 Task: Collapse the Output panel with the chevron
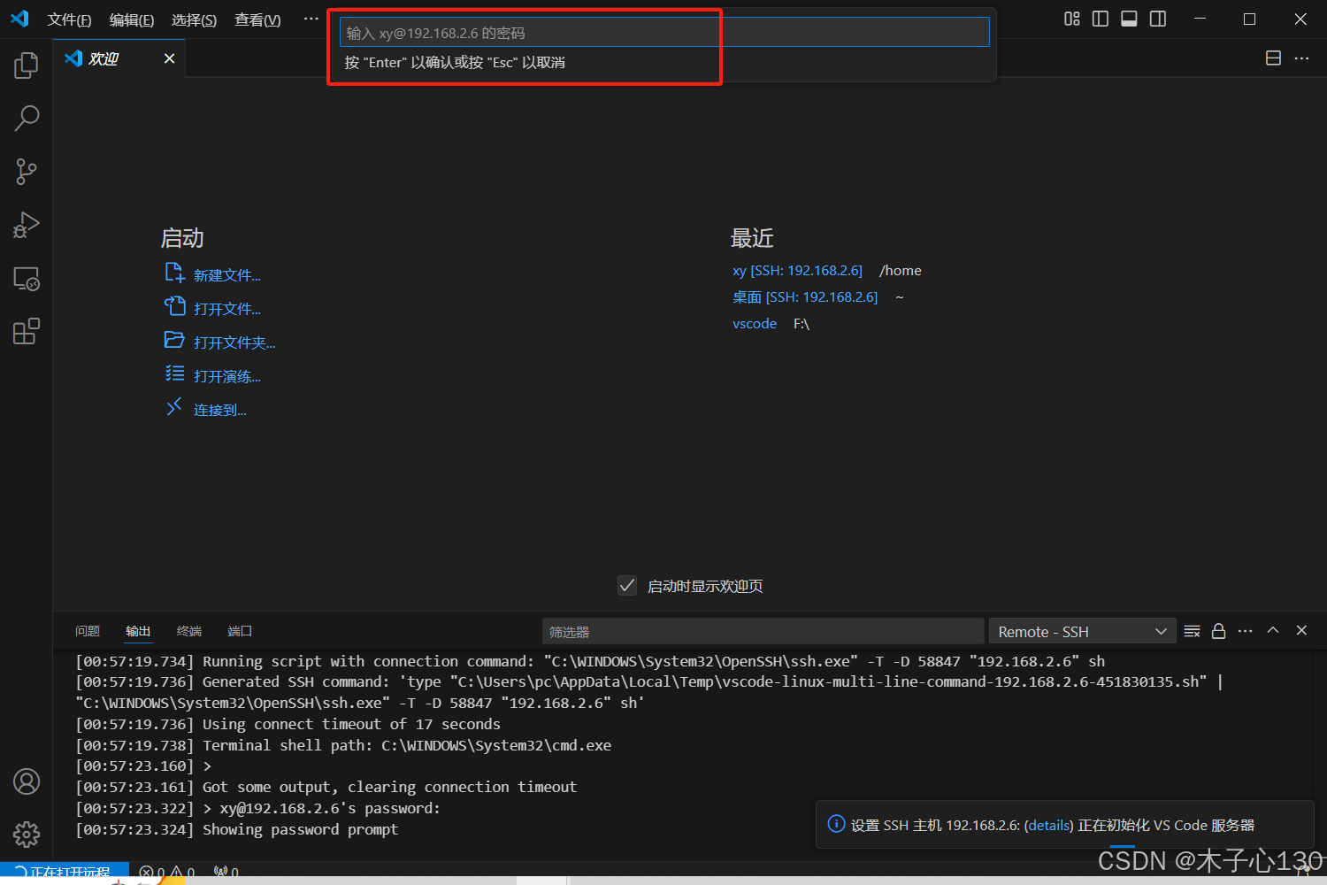1273,631
